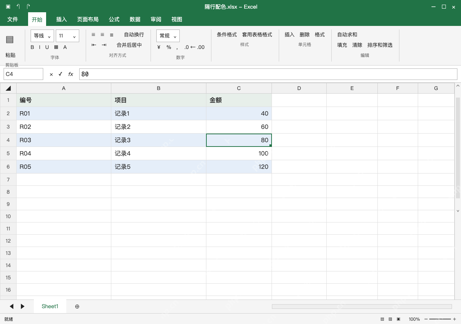The width and height of the screenshot is (461, 324).
Task: Switch to Page Layout view in status bar
Action: click(x=390, y=319)
